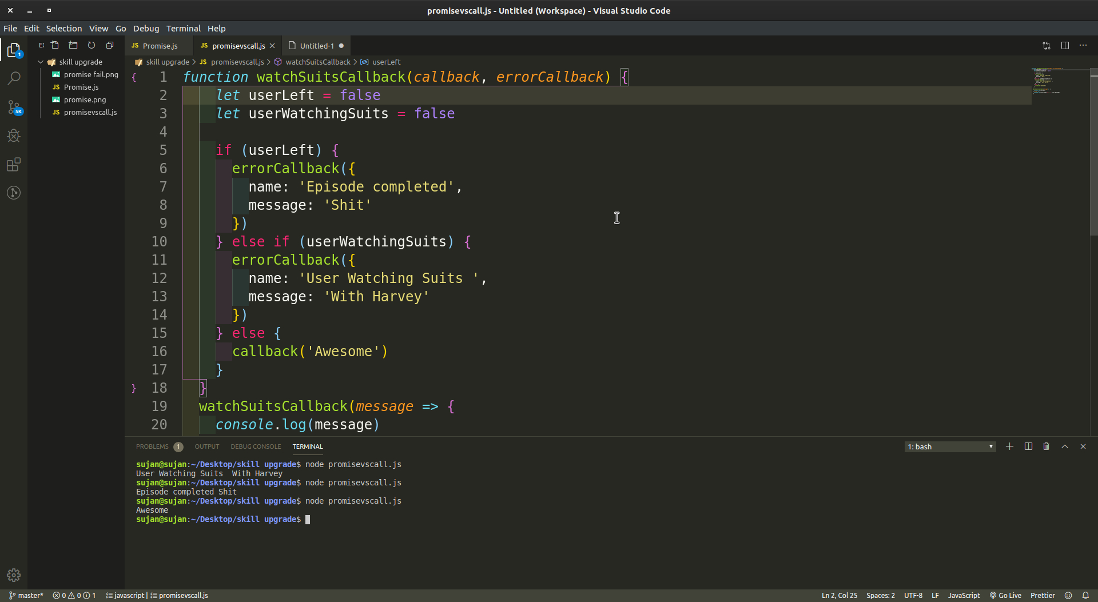This screenshot has height=602, width=1098.
Task: Delete the current terminal with trash icon
Action: [1046, 446]
